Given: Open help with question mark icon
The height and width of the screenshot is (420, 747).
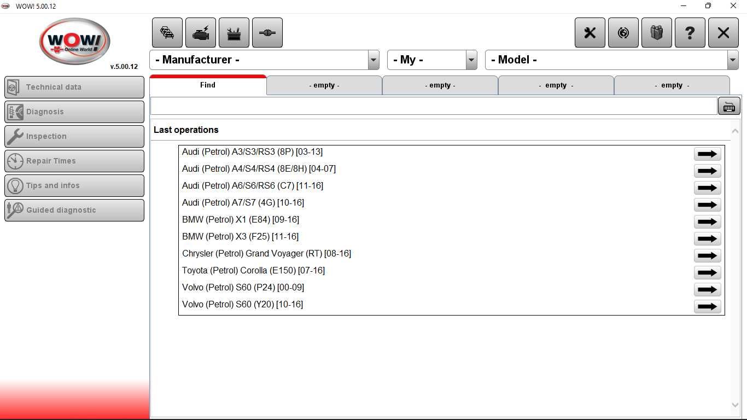Looking at the screenshot, I should point(690,33).
